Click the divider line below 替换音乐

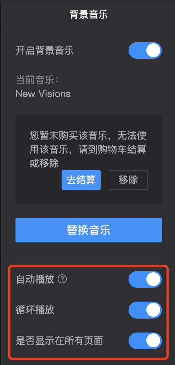88,257
